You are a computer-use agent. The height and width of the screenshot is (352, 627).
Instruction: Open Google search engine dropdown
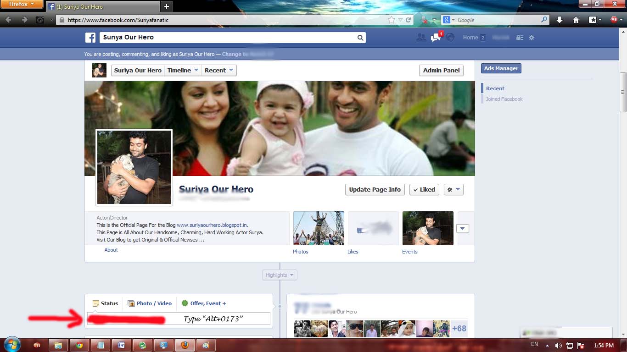[x=448, y=20]
